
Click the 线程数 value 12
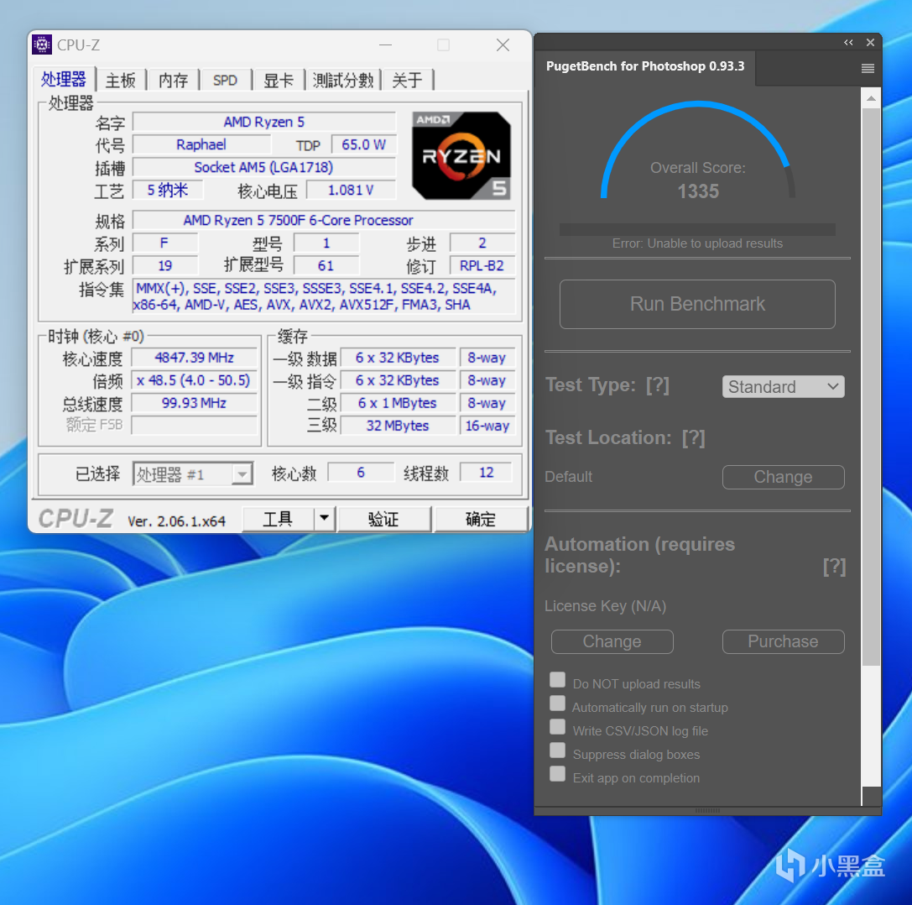coord(487,472)
